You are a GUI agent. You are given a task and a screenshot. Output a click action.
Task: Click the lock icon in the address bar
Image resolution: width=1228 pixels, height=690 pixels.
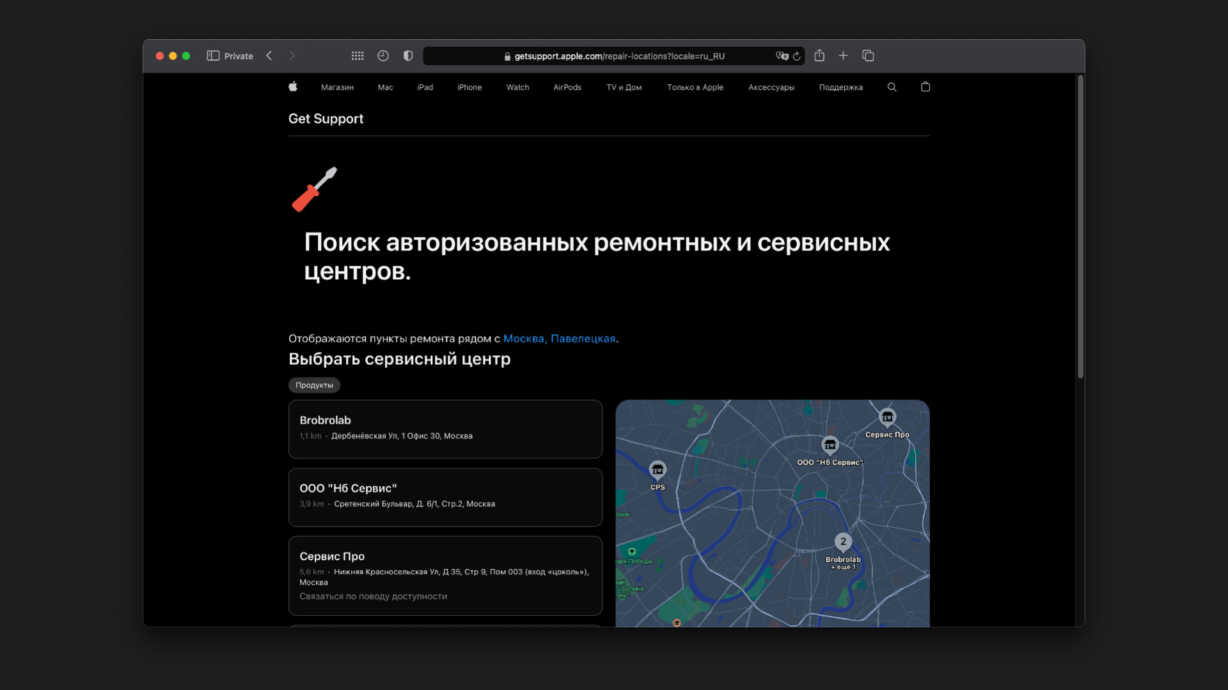pos(507,56)
